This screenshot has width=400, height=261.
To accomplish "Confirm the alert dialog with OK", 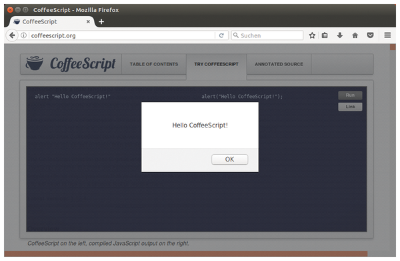I will (x=229, y=160).
